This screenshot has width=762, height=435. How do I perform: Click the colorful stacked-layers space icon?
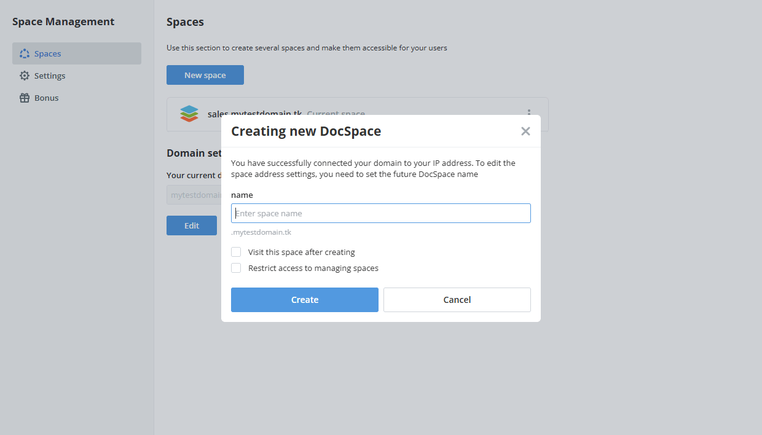pos(189,113)
